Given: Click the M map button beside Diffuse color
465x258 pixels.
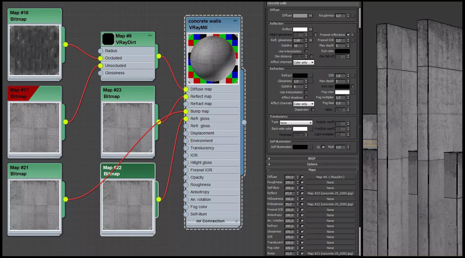Looking at the screenshot, I should [311, 16].
